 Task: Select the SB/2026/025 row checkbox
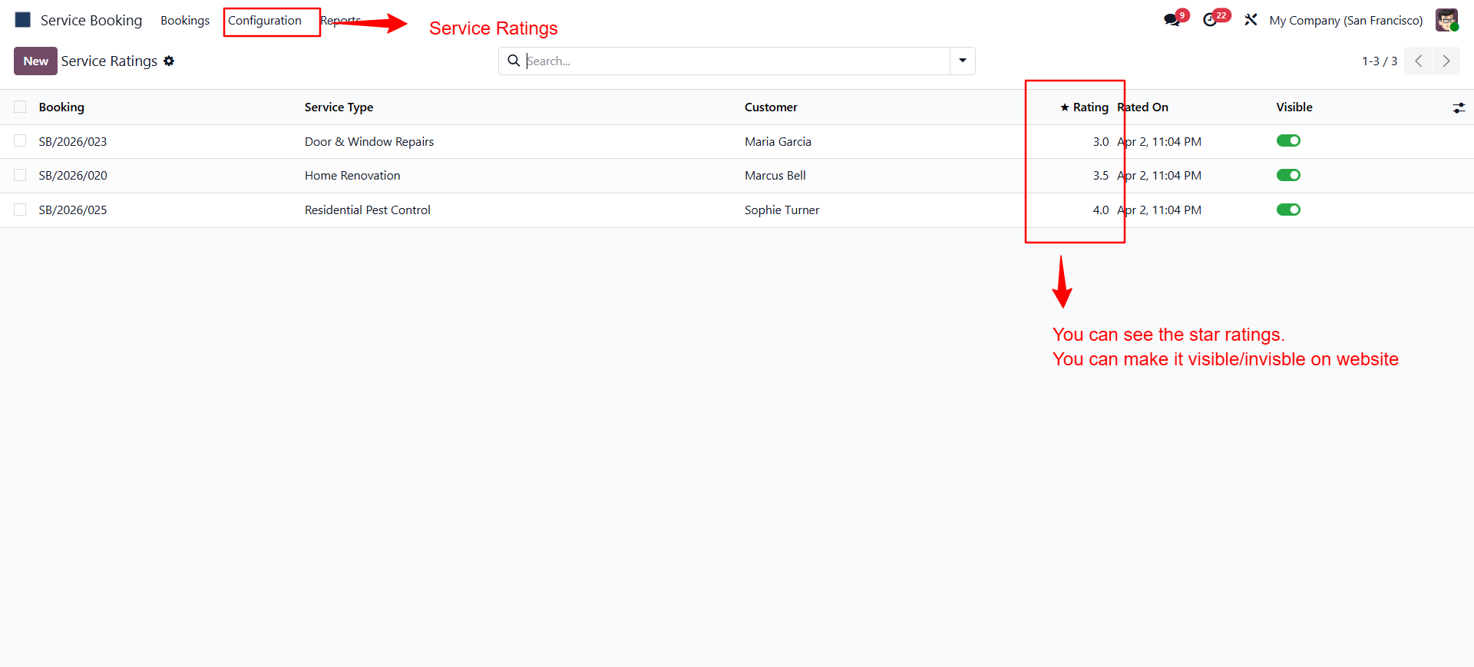tap(20, 210)
